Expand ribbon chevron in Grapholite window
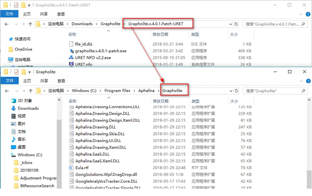 click(x=301, y=81)
